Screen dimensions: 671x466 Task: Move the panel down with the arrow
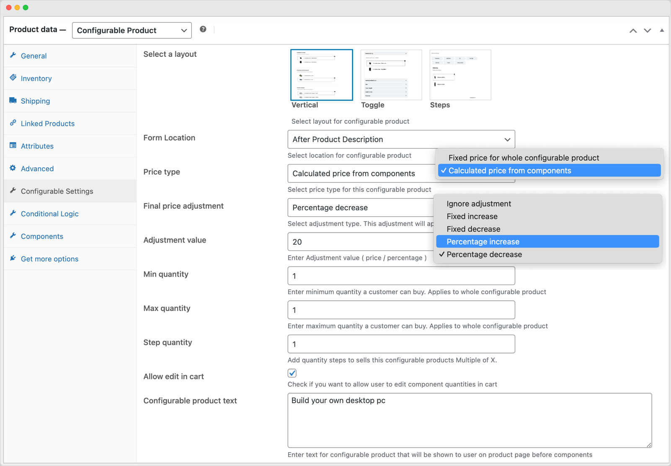tap(647, 31)
